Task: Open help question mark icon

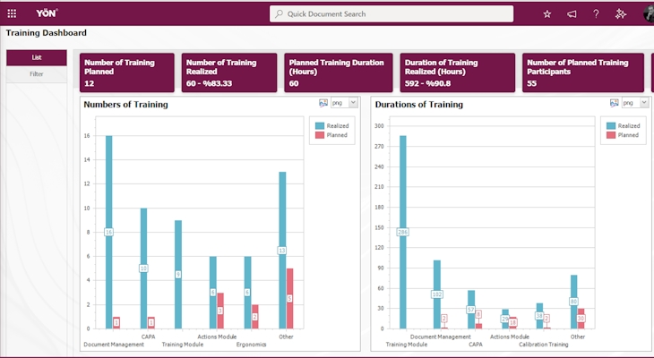Action: click(x=596, y=14)
